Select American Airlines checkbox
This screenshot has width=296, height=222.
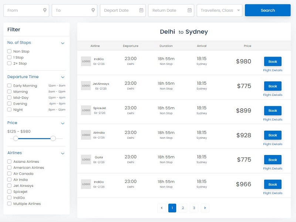click(9, 168)
